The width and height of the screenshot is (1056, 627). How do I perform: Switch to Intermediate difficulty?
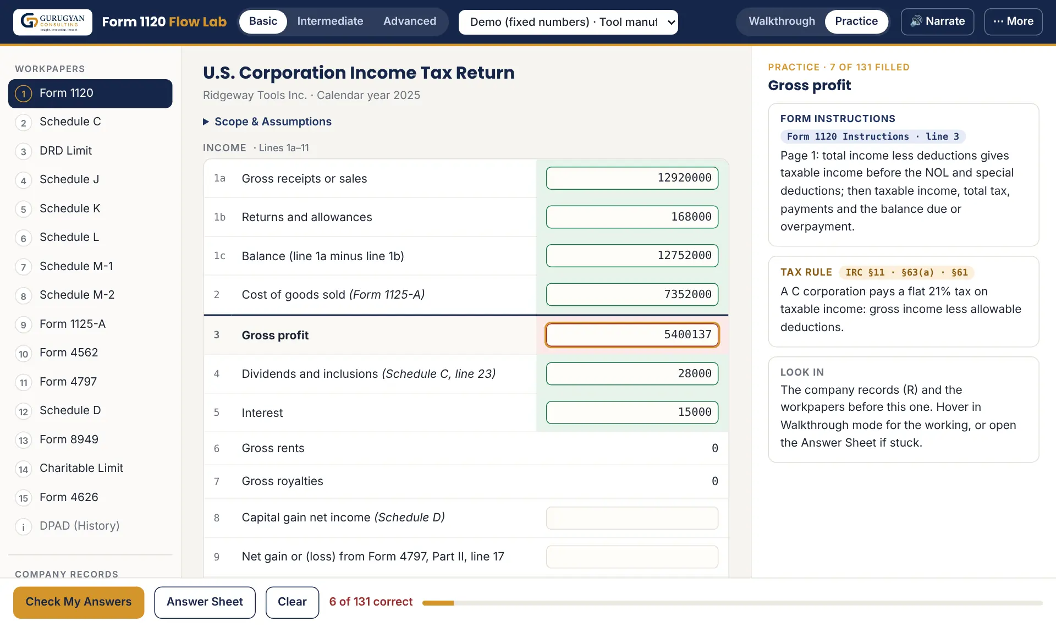tap(330, 21)
